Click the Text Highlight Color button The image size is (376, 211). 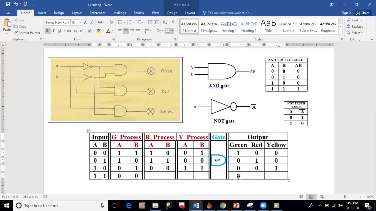[99, 31]
